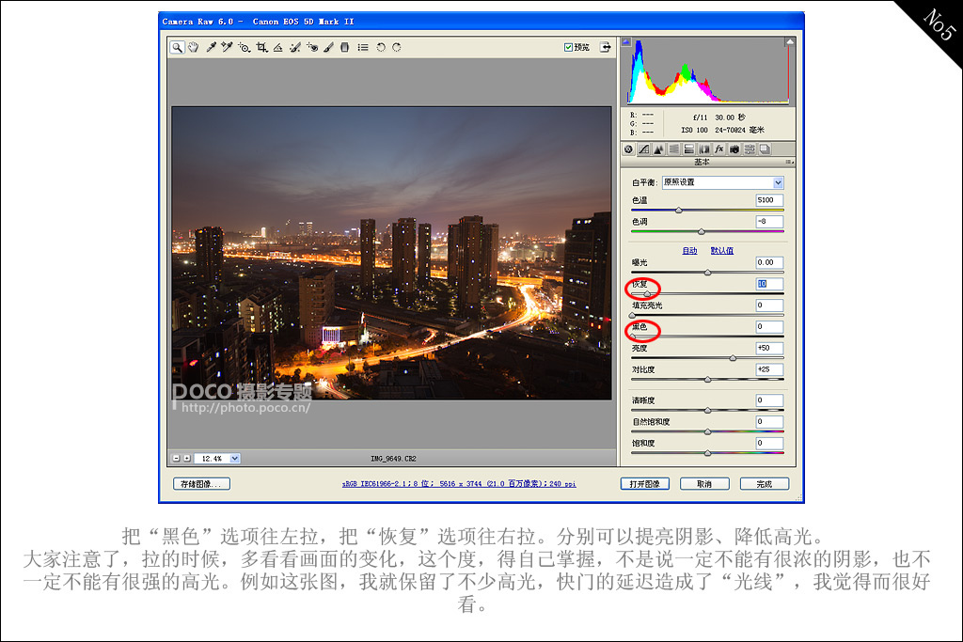Image resolution: width=963 pixels, height=642 pixels.
Task: Open the Detail panel tab
Action: [x=658, y=149]
